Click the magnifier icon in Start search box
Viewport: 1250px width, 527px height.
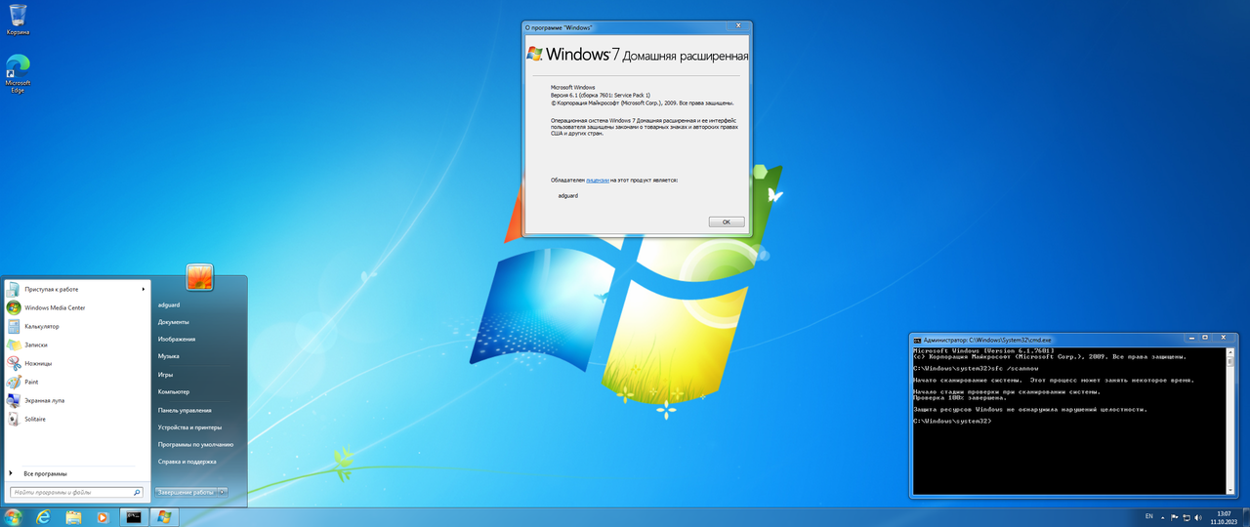[x=137, y=493]
